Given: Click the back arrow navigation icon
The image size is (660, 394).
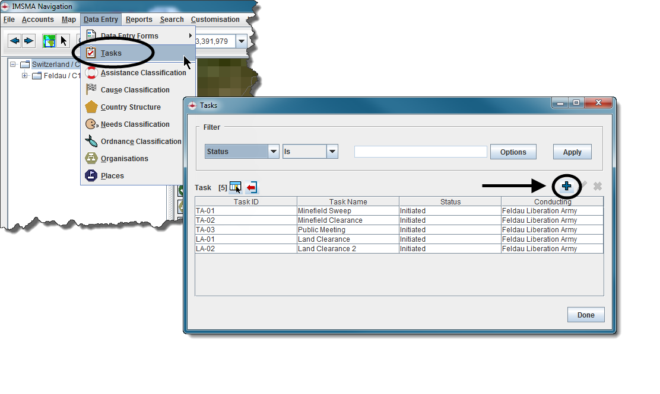Looking at the screenshot, I should point(14,41).
